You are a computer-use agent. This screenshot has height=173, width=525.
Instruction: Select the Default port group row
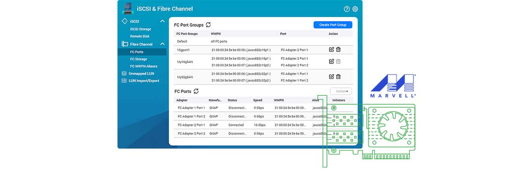263,41
